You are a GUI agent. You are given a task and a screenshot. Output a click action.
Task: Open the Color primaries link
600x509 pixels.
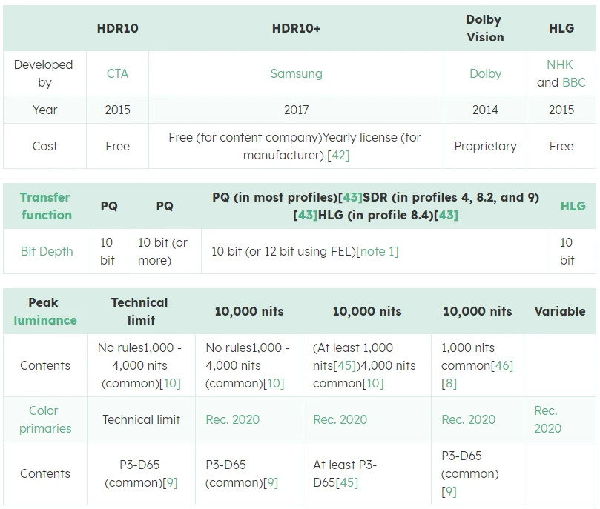tap(45, 419)
